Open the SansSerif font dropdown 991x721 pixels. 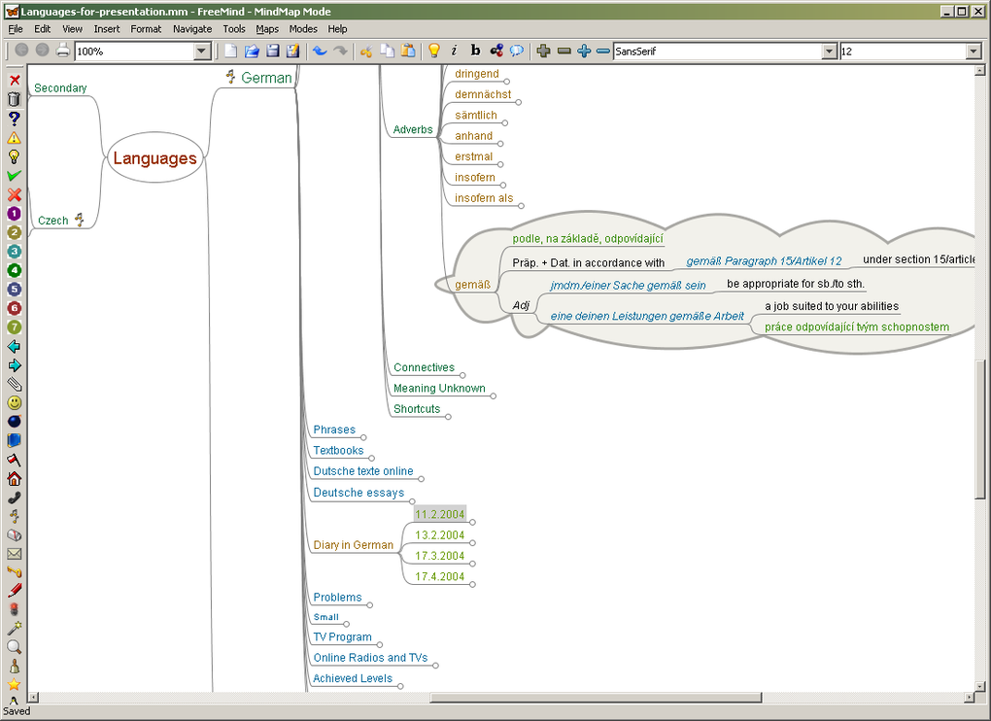click(829, 51)
